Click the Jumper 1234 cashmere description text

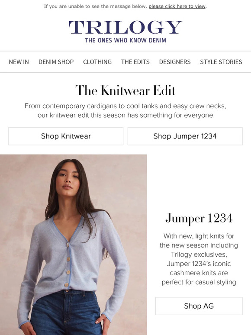pos(199,259)
